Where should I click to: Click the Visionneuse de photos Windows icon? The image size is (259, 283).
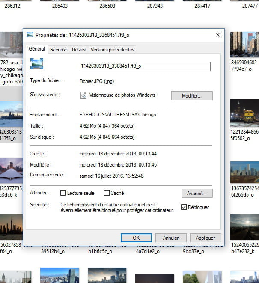point(83,95)
